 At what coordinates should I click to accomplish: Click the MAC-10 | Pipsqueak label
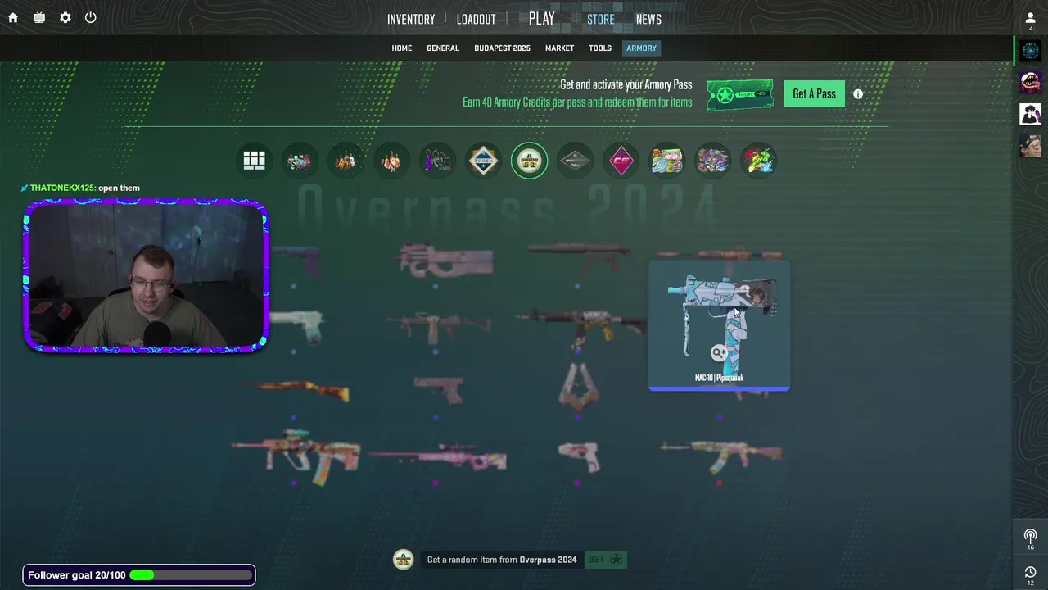click(x=719, y=378)
